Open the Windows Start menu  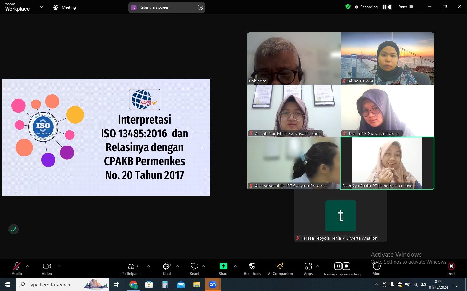click(8, 285)
